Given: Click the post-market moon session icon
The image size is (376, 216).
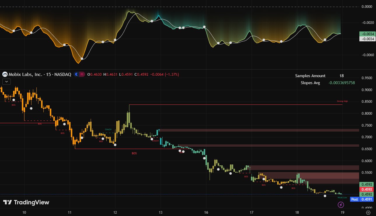Looking at the screenshot, I should [77, 74].
